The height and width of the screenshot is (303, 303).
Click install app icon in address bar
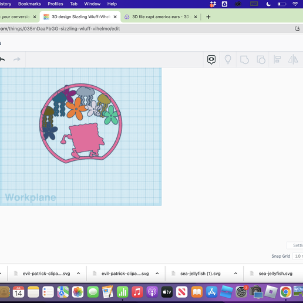click(x=298, y=29)
